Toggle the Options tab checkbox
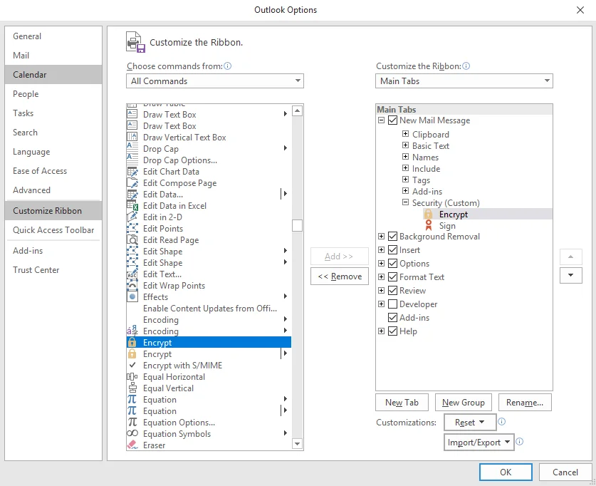596x486 pixels. 392,263
